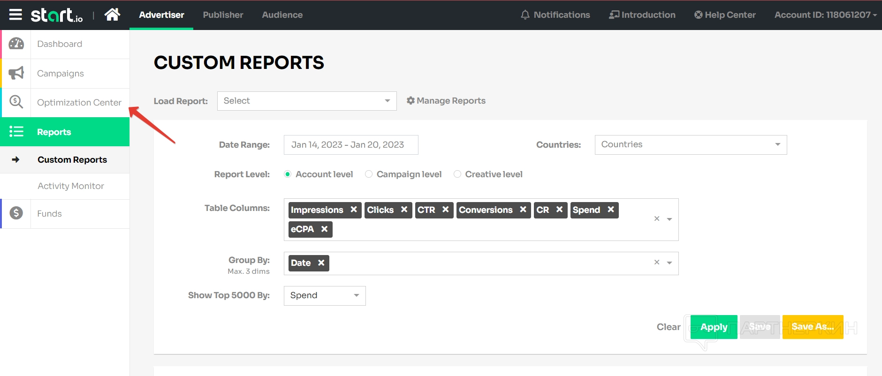Remove the eCPA column tag
This screenshot has height=376, width=882.
pyautogui.click(x=324, y=229)
